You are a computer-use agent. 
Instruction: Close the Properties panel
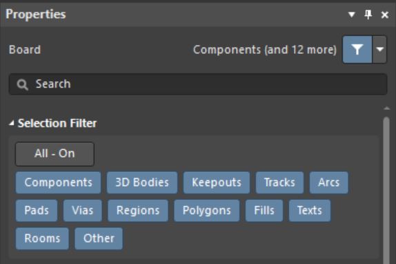click(x=385, y=15)
